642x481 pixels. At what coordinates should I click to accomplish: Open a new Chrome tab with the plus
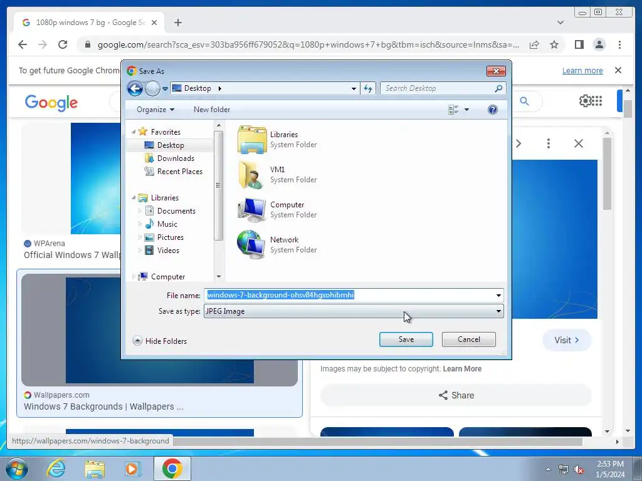click(x=177, y=23)
